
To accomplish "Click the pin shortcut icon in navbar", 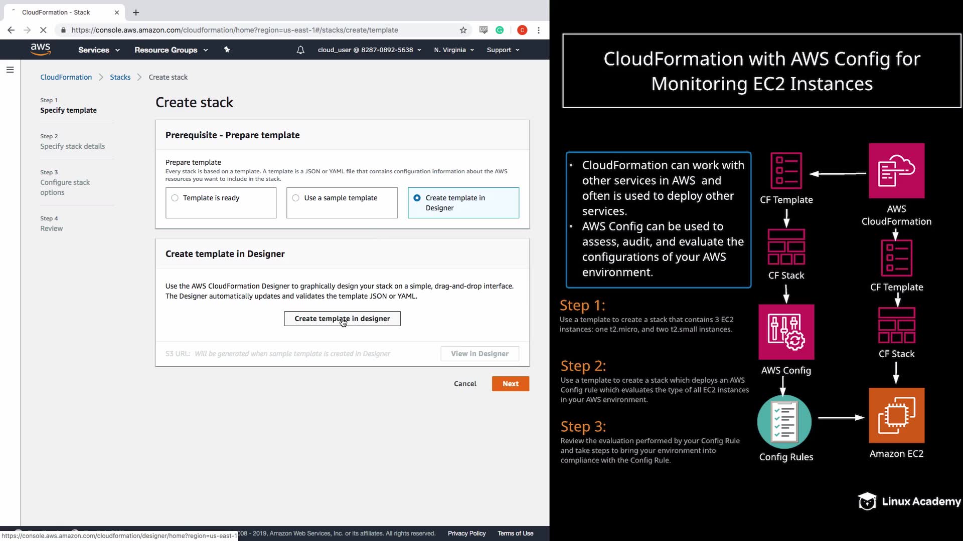I will (227, 50).
